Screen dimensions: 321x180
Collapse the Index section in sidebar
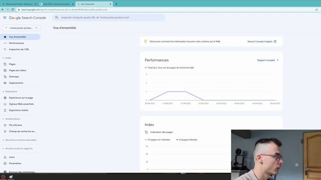pyautogui.click(x=3, y=58)
